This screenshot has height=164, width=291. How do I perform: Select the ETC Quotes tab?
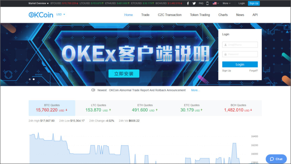point(192,108)
